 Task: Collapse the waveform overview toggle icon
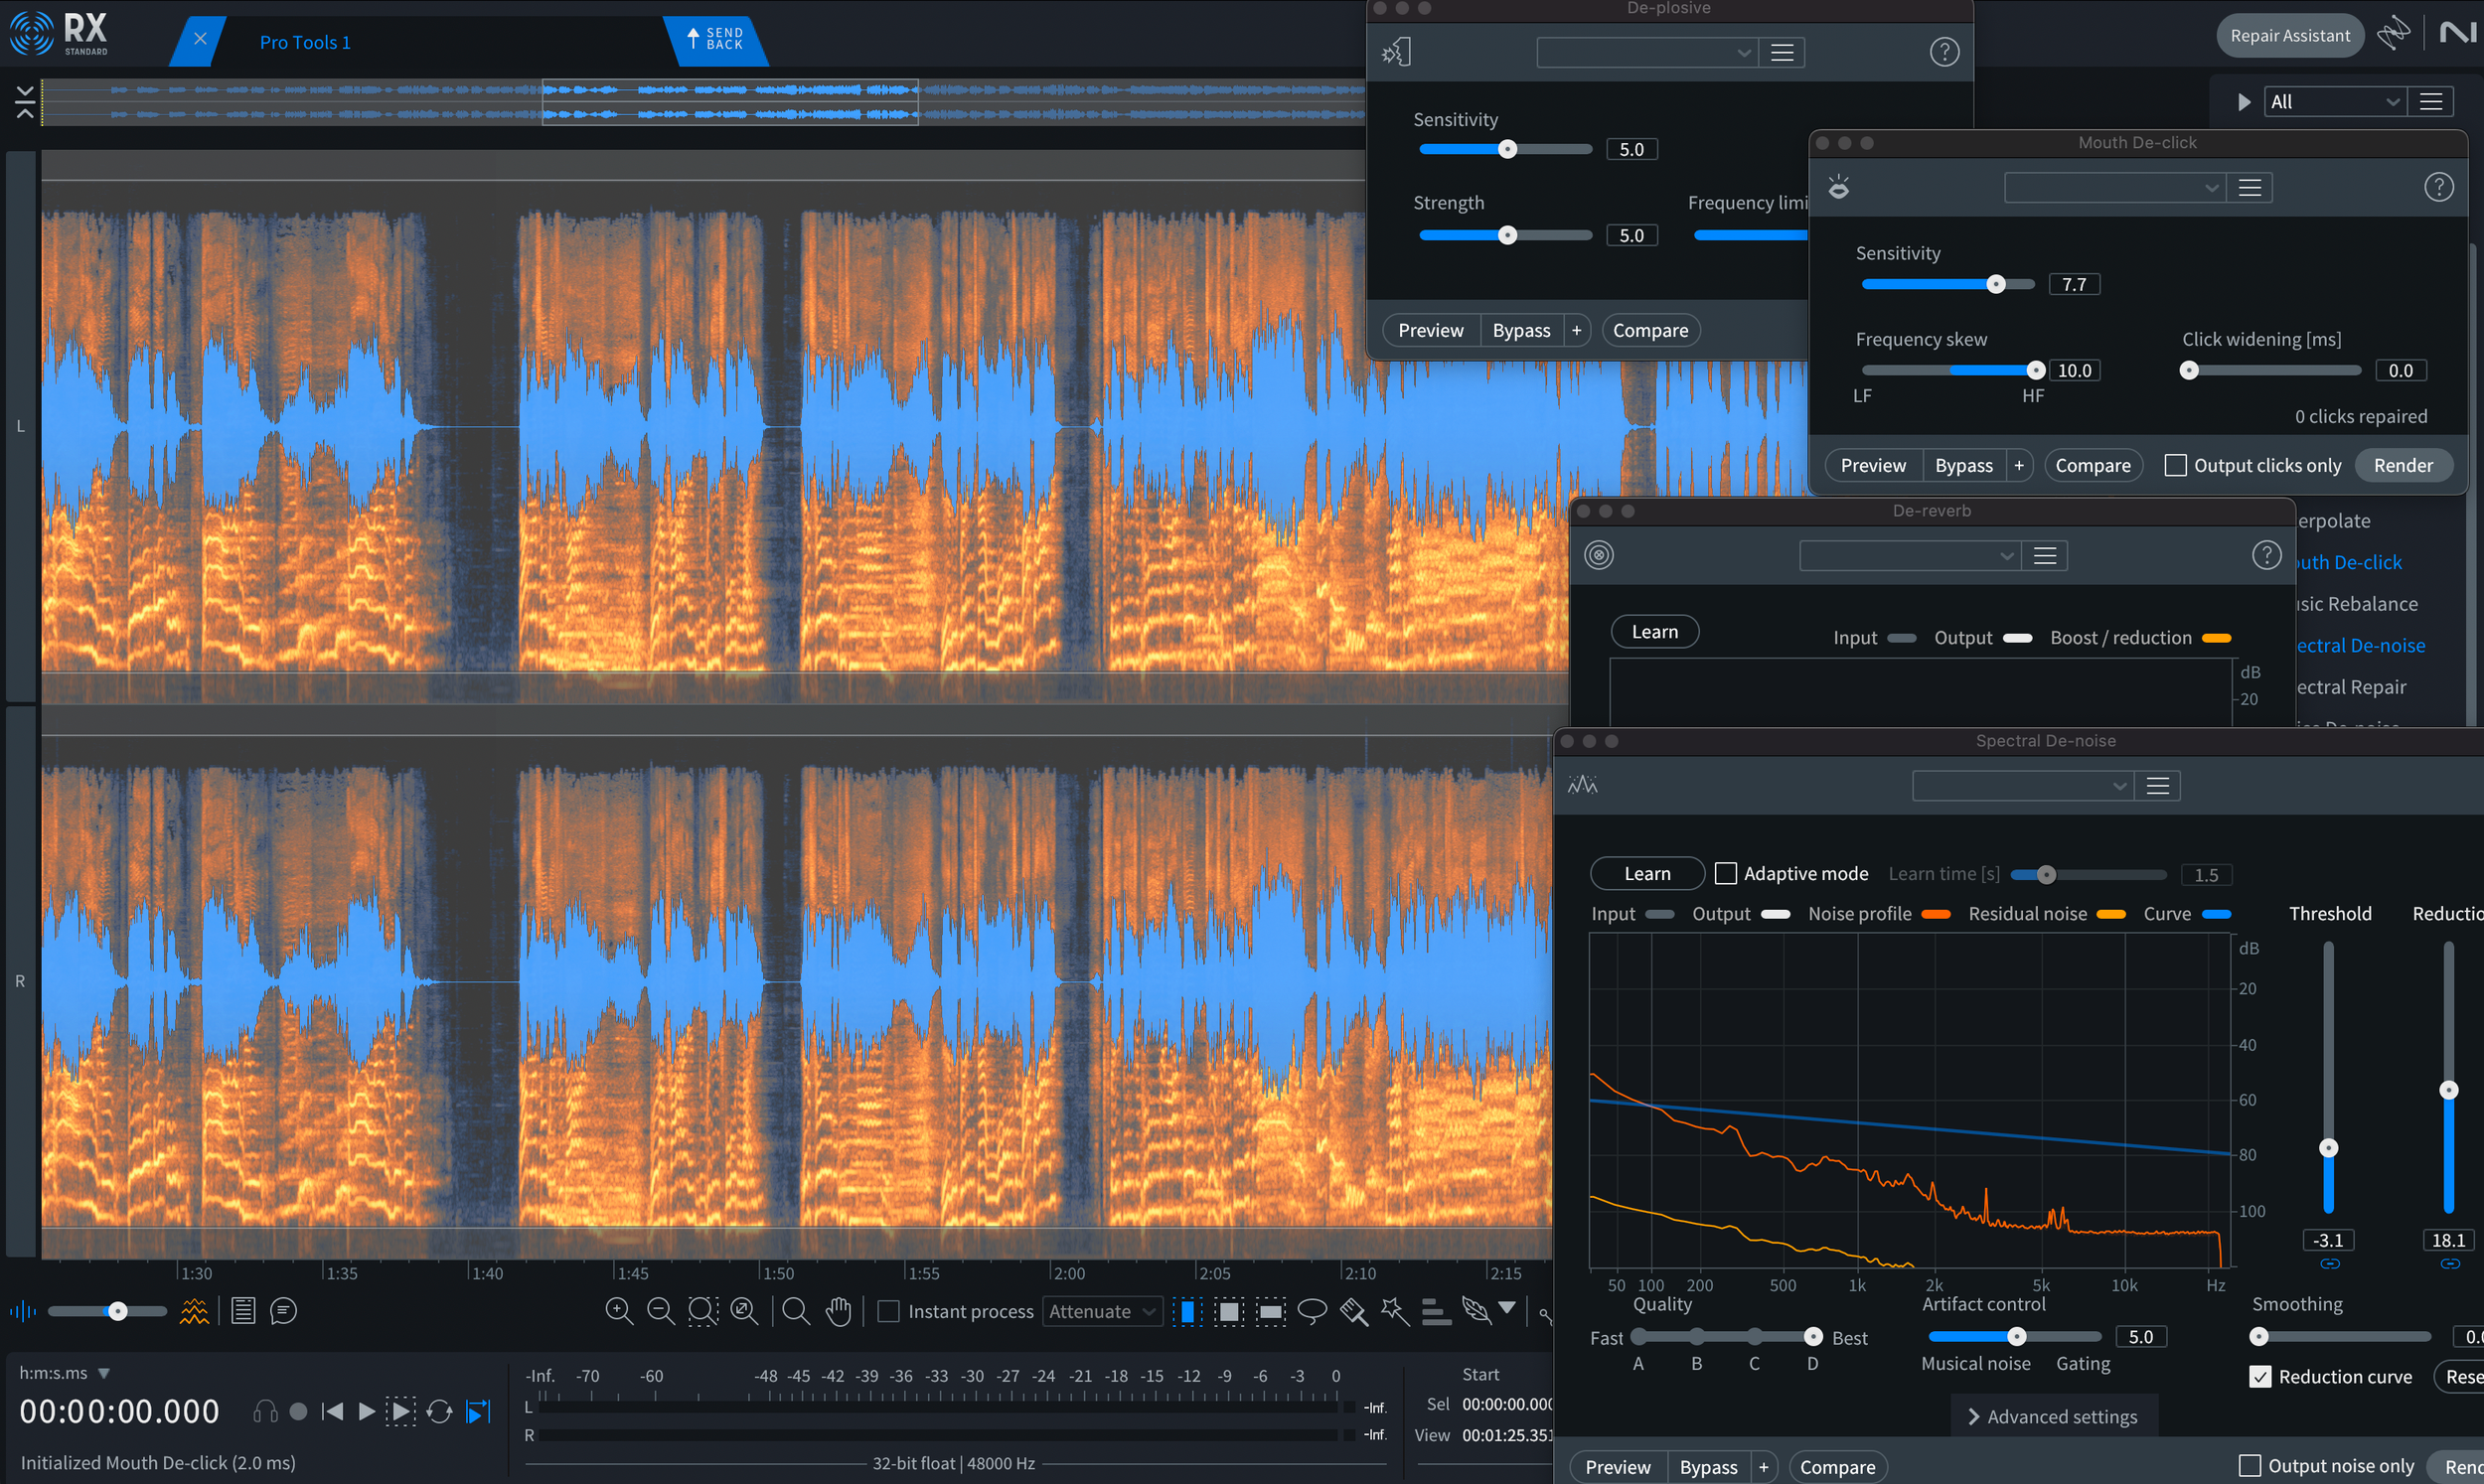coord(25,102)
